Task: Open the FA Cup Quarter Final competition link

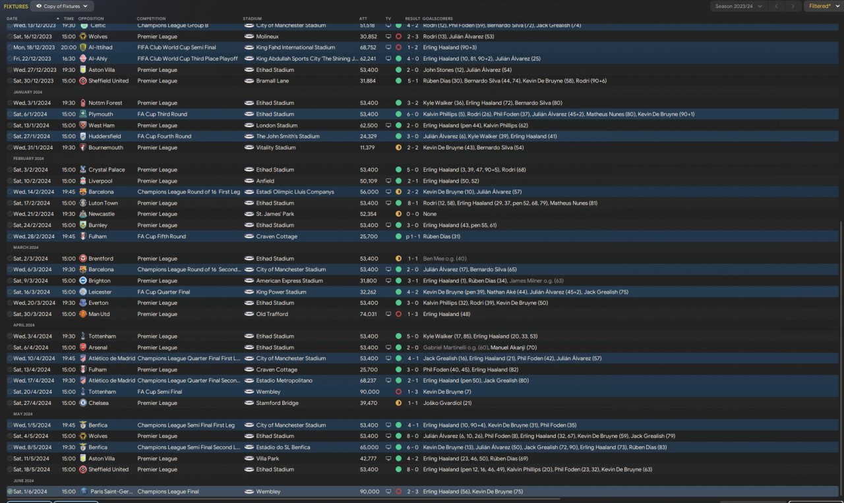Action: pos(164,292)
